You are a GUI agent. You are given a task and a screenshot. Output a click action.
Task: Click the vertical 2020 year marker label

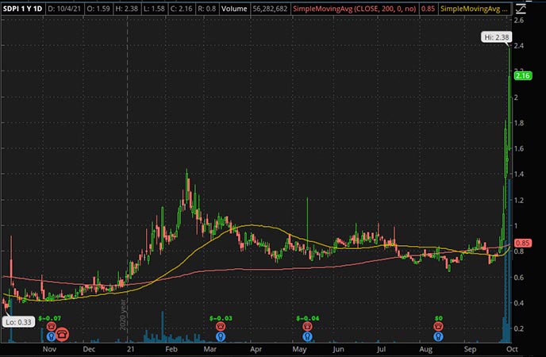tap(122, 315)
